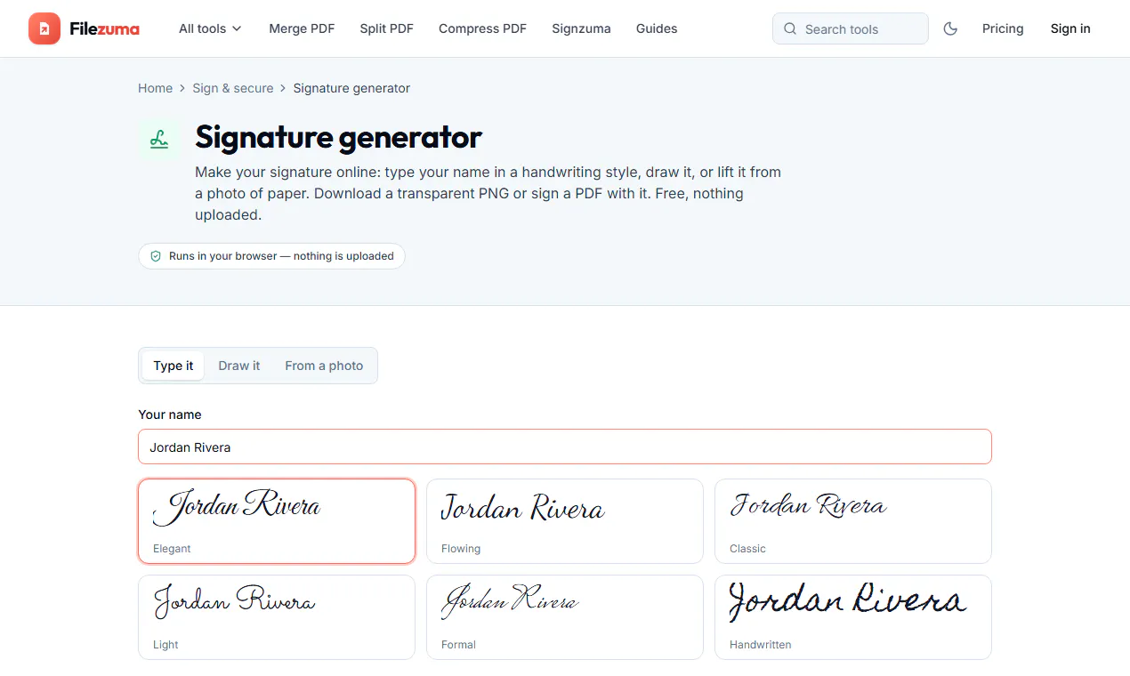Click the shield icon in privacy badge
1130x676 pixels.
coord(156,256)
